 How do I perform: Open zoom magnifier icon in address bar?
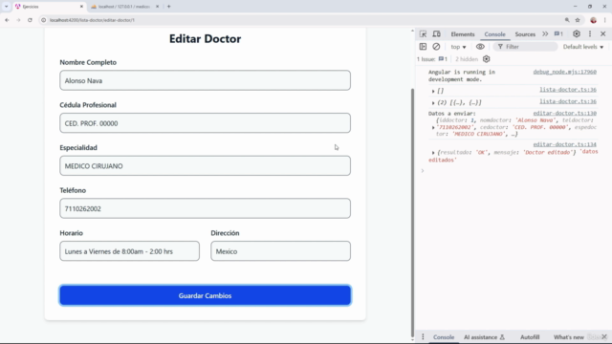pyautogui.click(x=567, y=20)
